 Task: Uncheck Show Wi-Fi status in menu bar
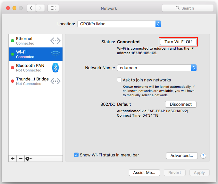[x=76, y=155]
